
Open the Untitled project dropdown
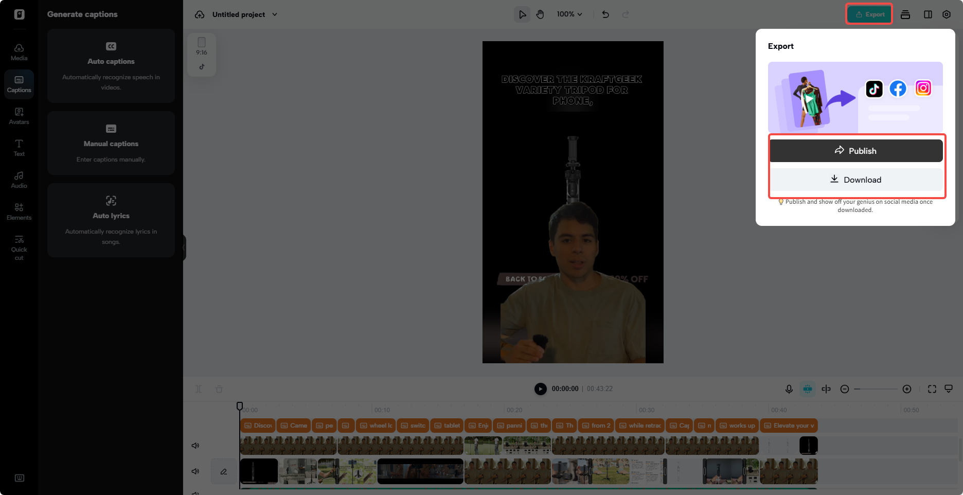click(x=244, y=14)
